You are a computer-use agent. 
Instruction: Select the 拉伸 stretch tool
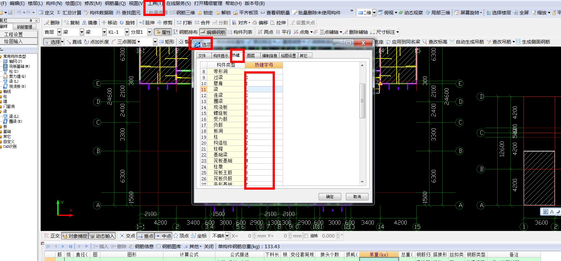tap(278, 23)
